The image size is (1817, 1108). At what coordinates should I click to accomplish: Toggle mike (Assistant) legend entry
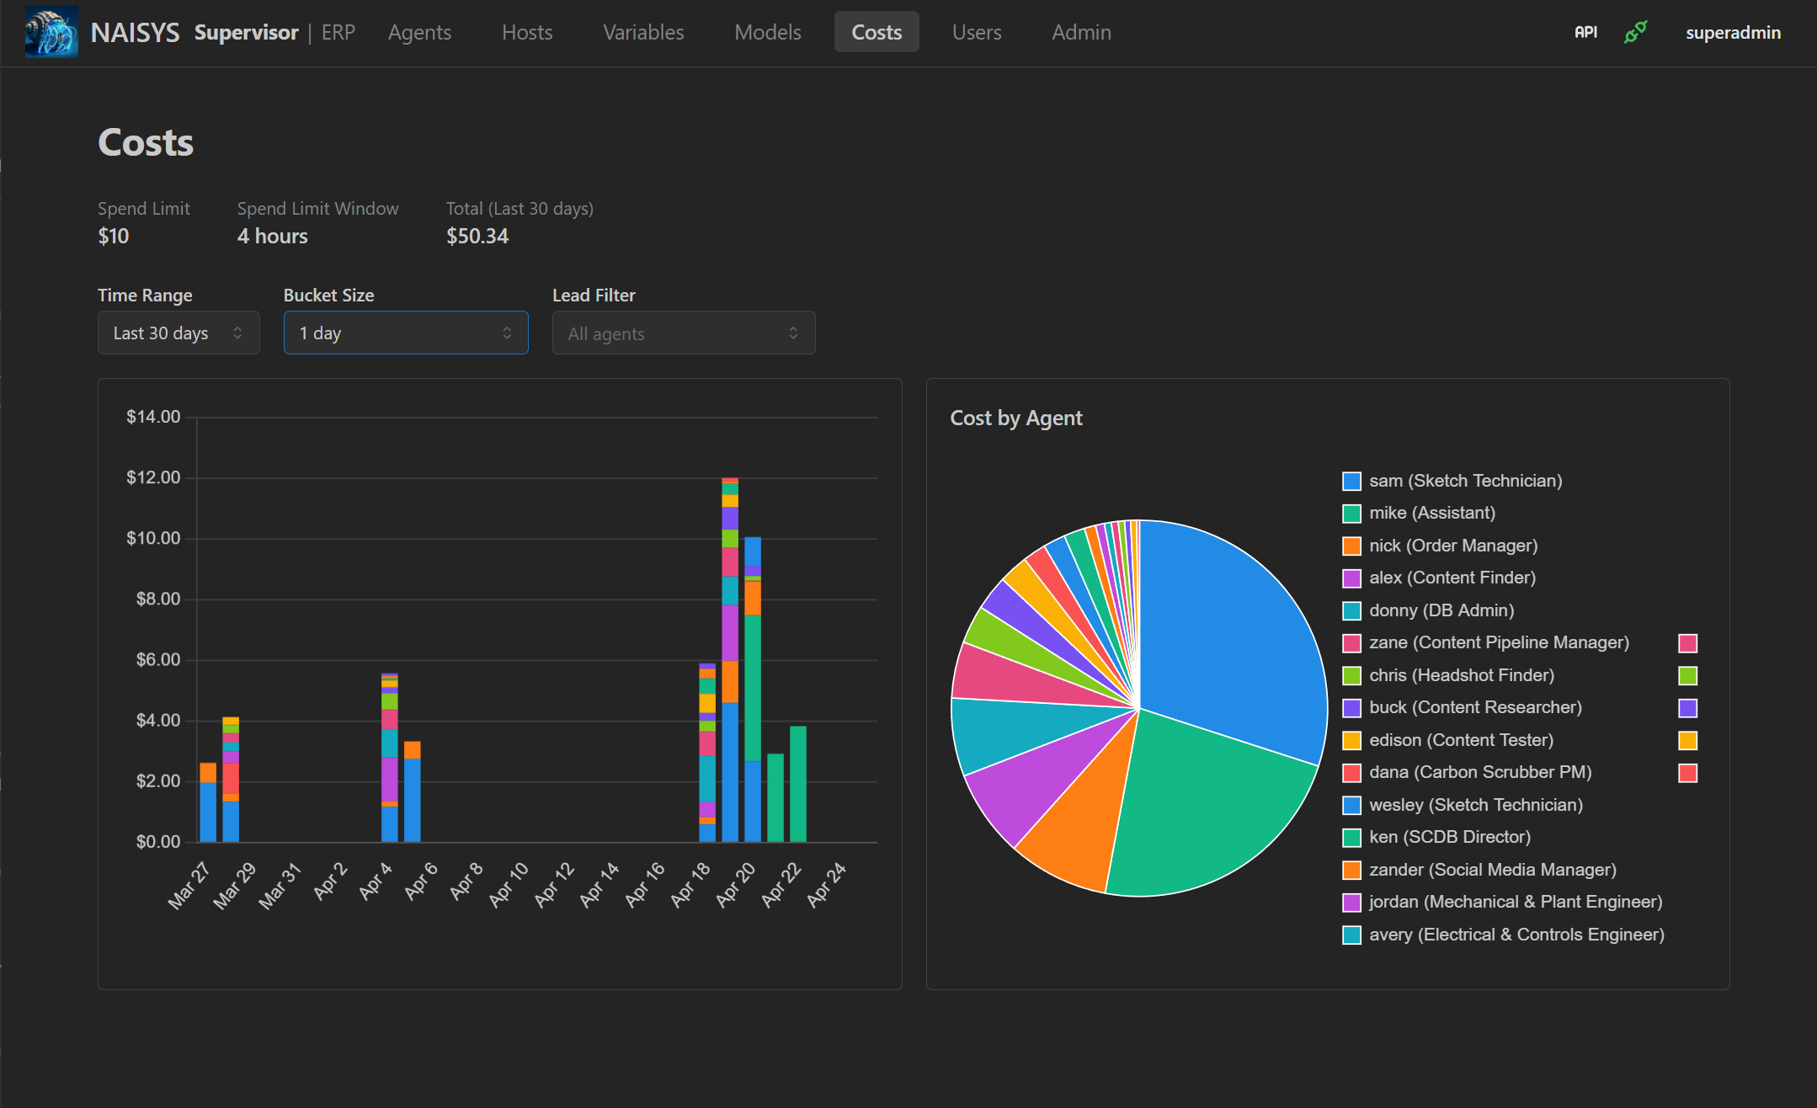click(1431, 513)
